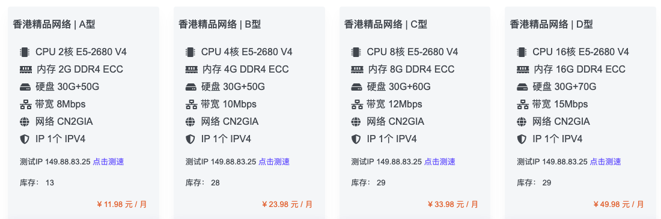The width and height of the screenshot is (661, 219).
Task: Click the hard disk icon in C型 card
Action: tap(357, 87)
